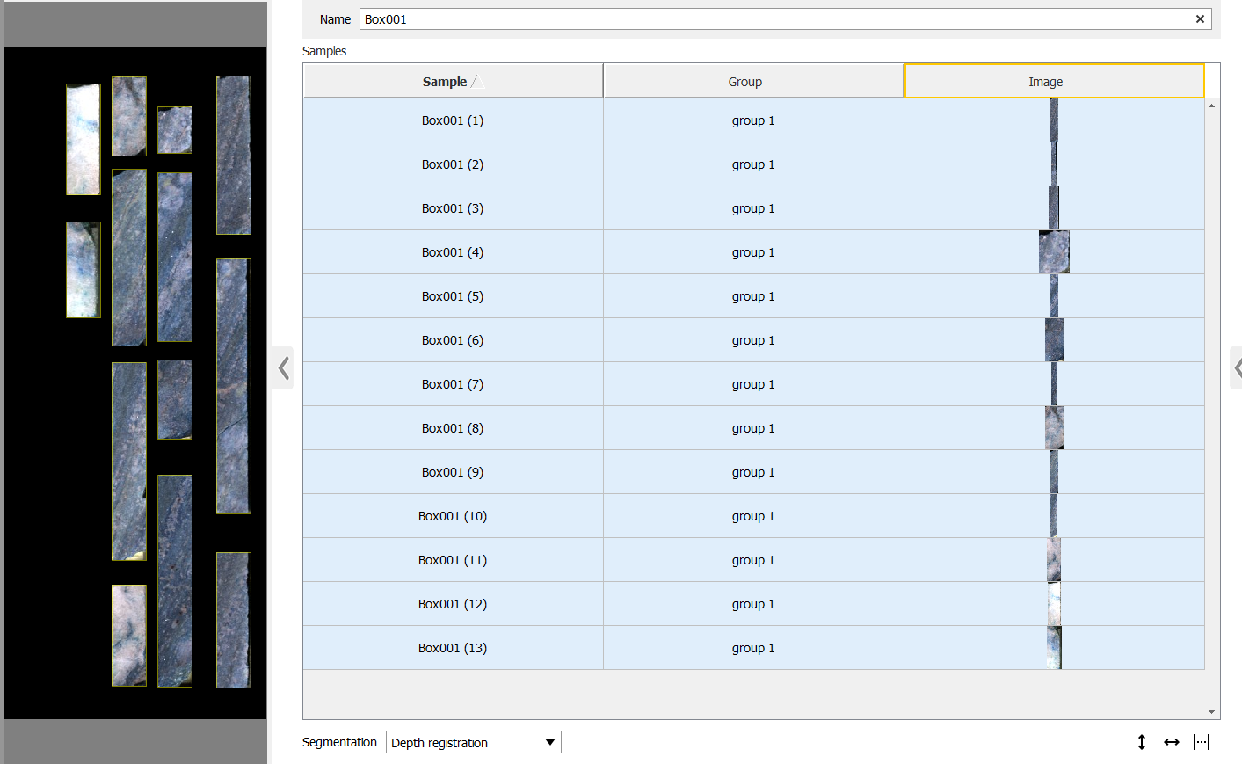
Task: Click the vertical double-arrow icon
Action: tap(1141, 742)
